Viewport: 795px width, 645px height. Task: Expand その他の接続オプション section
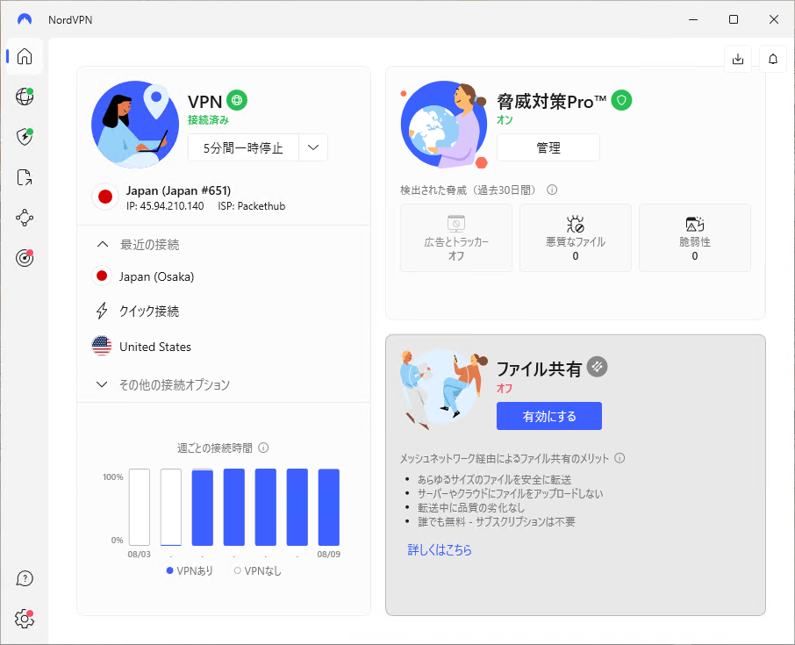click(x=103, y=384)
